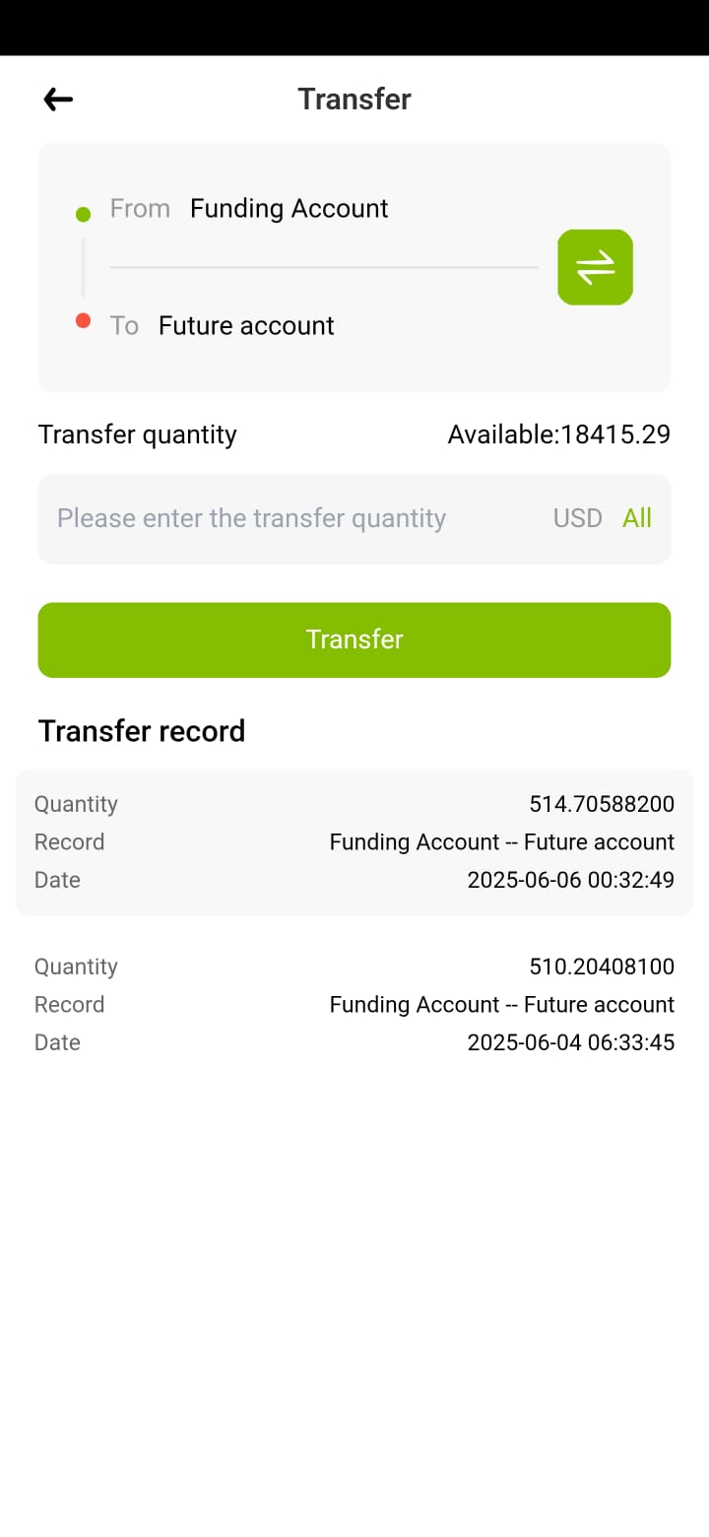The width and height of the screenshot is (709, 1537).
Task: Tap the To label
Action: click(124, 326)
